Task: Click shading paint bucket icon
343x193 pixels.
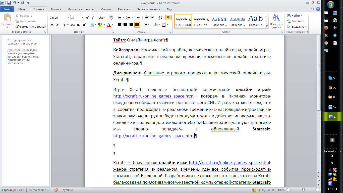Action: tap(155, 25)
